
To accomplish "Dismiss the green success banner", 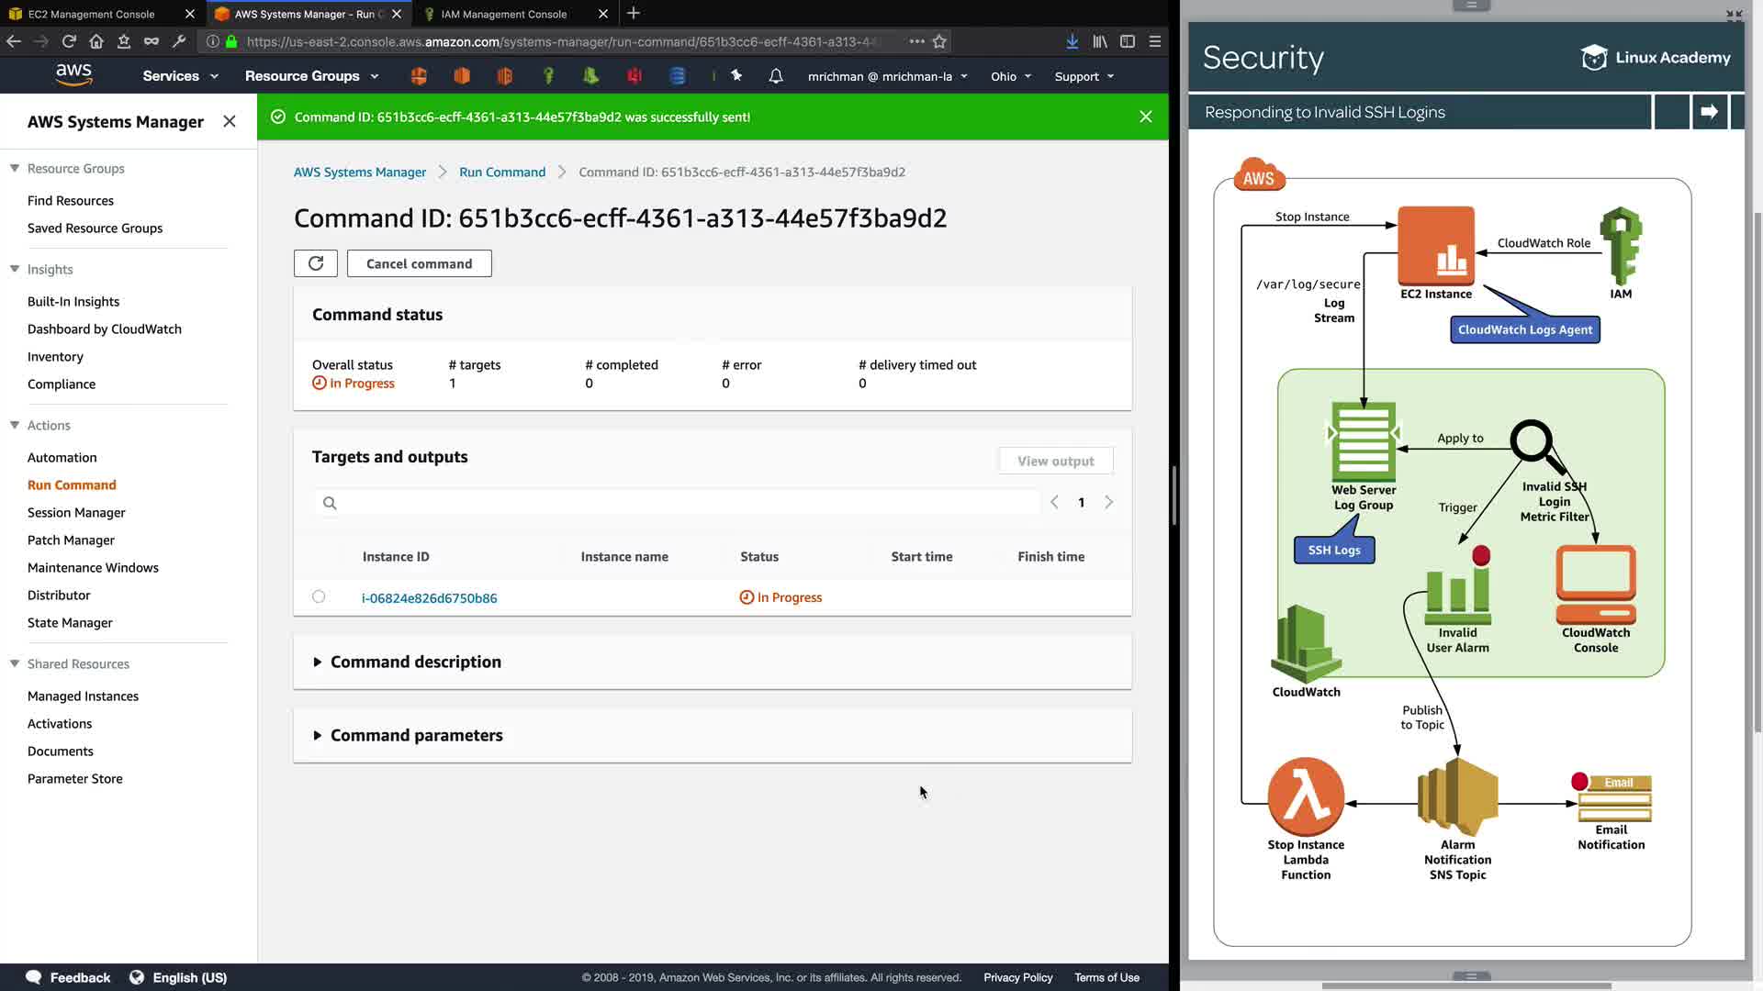I will (x=1145, y=117).
